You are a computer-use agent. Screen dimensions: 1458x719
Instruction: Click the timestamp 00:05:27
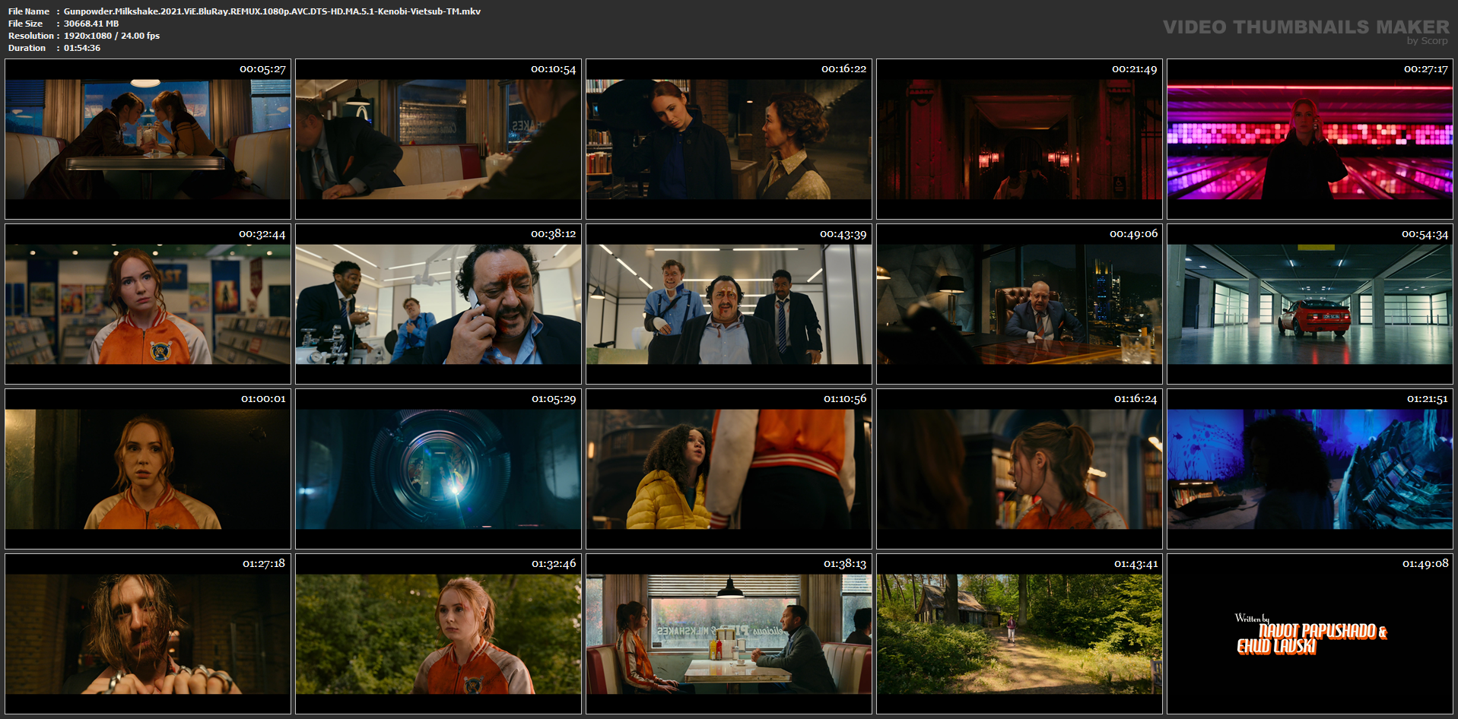pos(262,69)
